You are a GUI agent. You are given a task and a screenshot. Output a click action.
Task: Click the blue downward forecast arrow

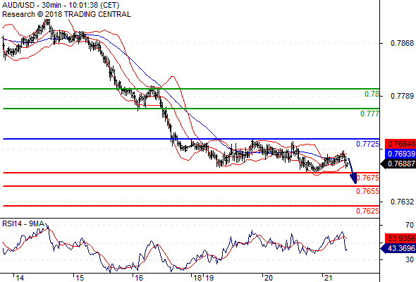pos(353,171)
